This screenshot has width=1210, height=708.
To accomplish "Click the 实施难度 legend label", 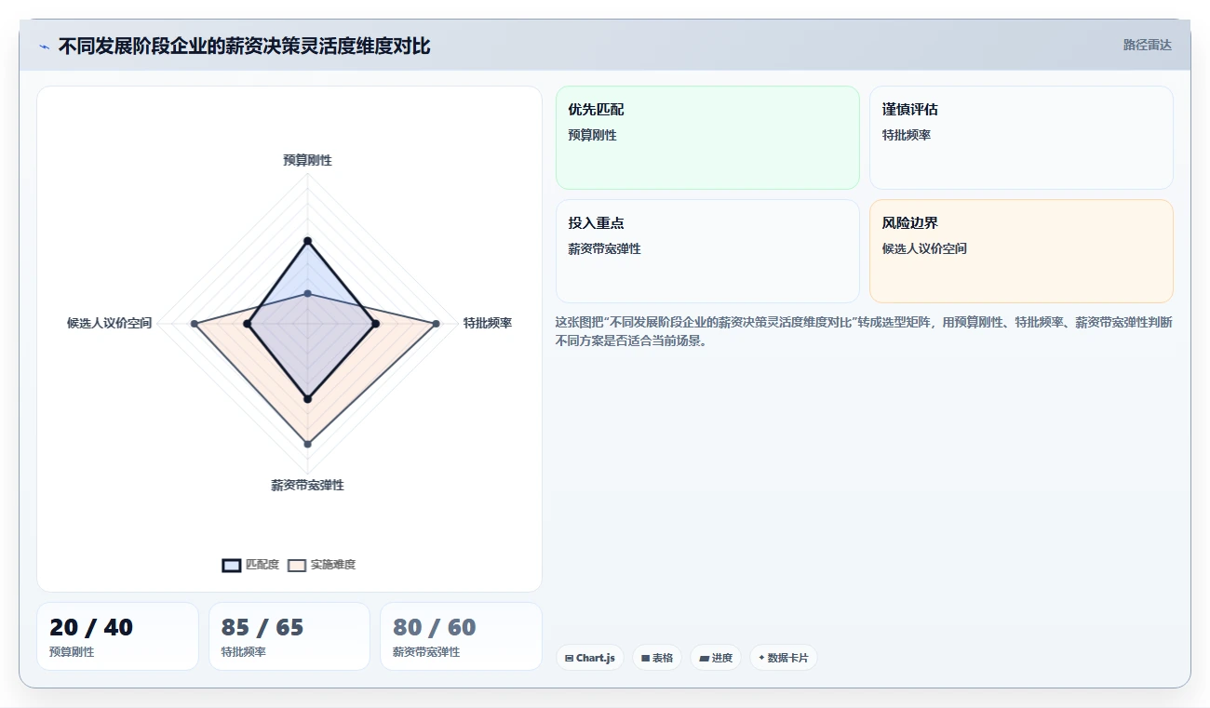I will tap(333, 565).
